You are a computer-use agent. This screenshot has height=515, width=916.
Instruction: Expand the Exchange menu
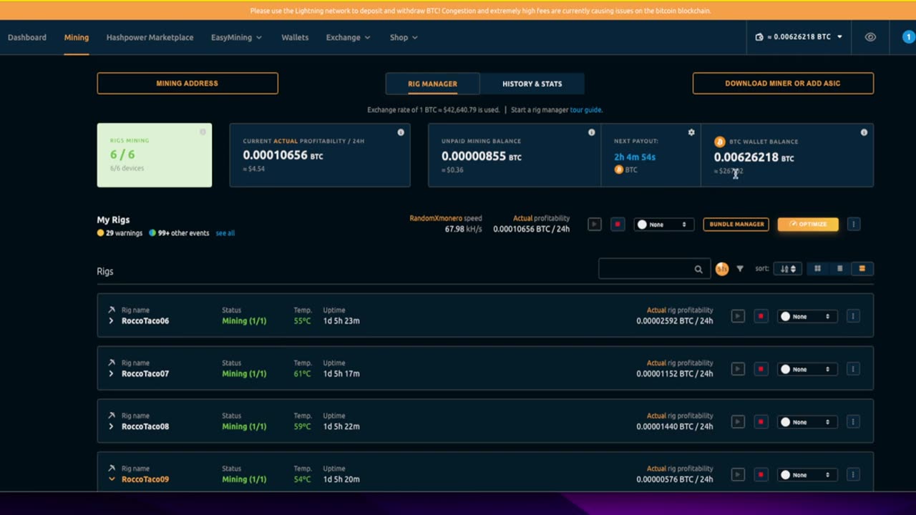coord(348,37)
